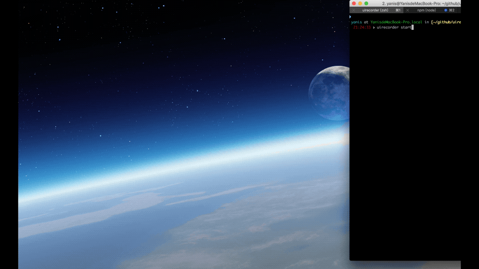This screenshot has width=479, height=269.
Task: Click the blue activity dot on npm tab
Action: click(x=446, y=10)
